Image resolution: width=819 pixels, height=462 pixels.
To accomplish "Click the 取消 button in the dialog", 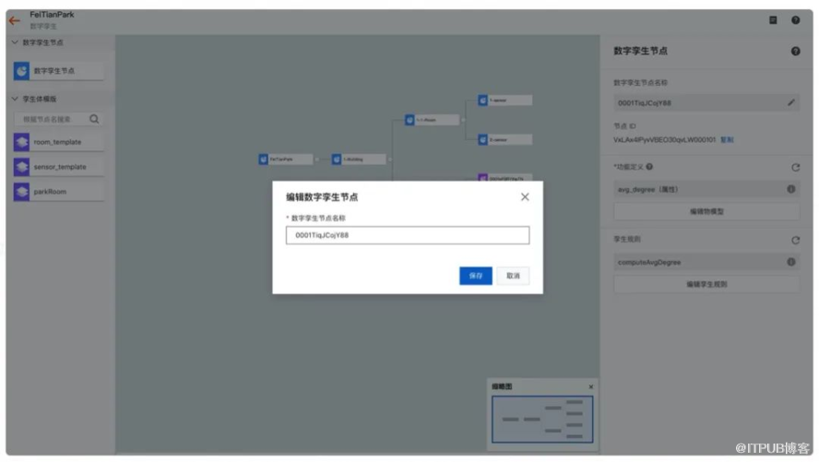I will pos(513,276).
